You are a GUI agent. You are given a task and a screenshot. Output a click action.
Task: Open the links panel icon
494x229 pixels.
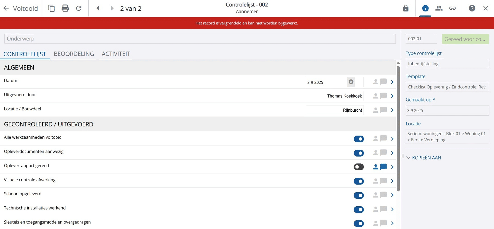click(x=452, y=8)
